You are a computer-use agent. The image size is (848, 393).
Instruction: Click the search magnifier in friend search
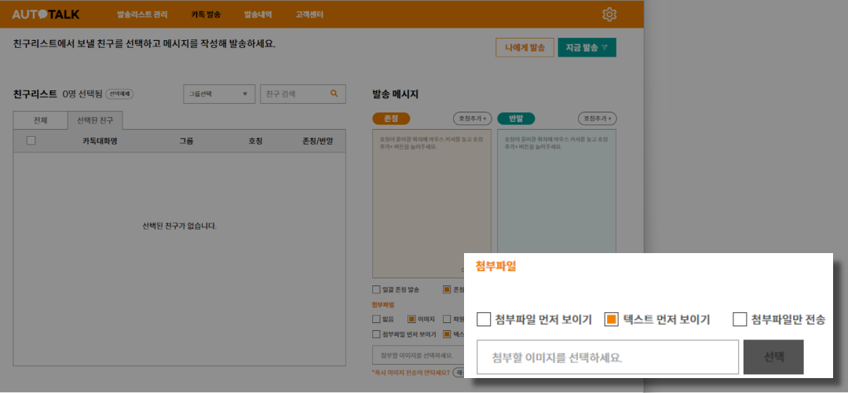334,94
